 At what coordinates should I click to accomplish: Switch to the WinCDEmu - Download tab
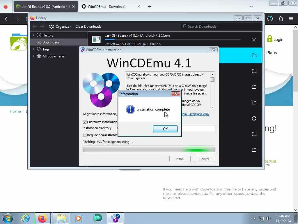click(106, 6)
